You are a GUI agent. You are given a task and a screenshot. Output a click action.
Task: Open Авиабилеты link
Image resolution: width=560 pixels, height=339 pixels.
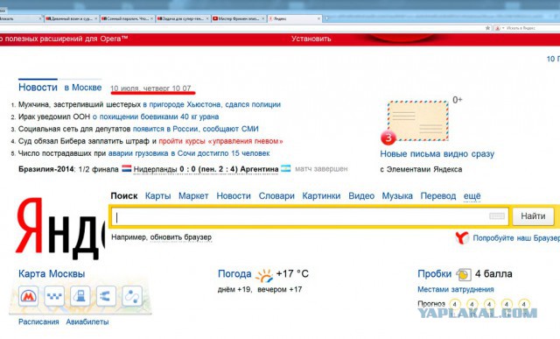tap(87, 321)
